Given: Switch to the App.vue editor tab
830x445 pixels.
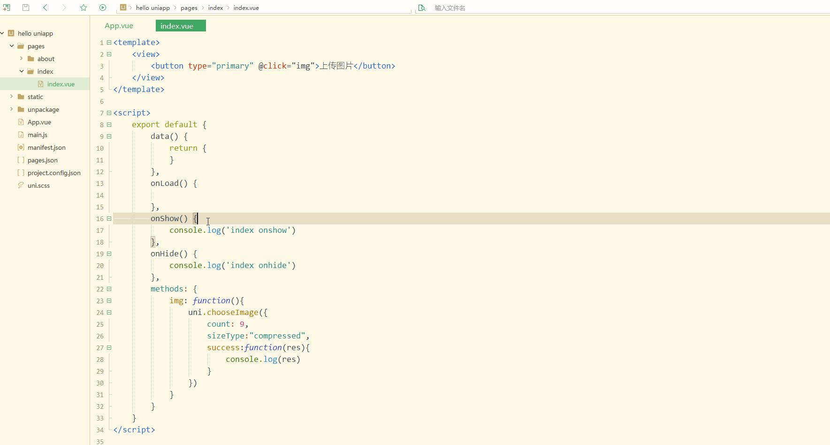Looking at the screenshot, I should tap(119, 26).
